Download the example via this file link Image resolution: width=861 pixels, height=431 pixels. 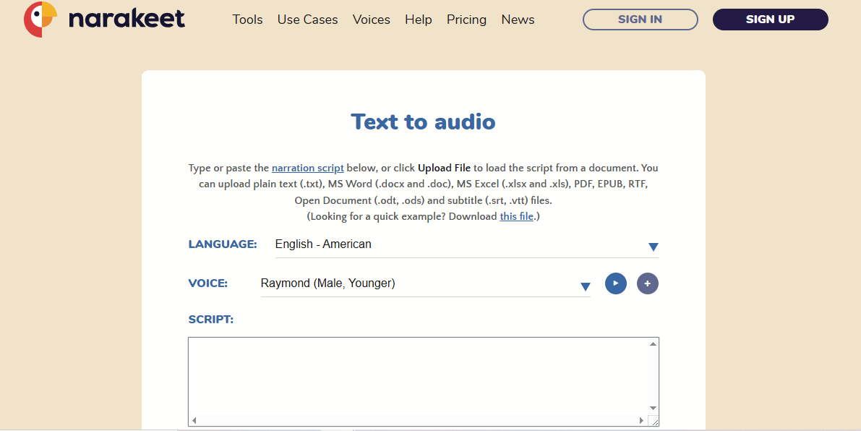click(515, 216)
